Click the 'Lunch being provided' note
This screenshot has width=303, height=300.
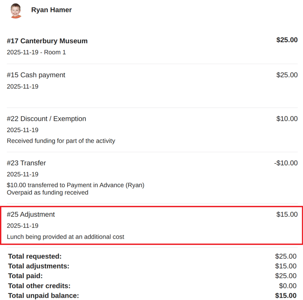pyautogui.click(x=65, y=237)
